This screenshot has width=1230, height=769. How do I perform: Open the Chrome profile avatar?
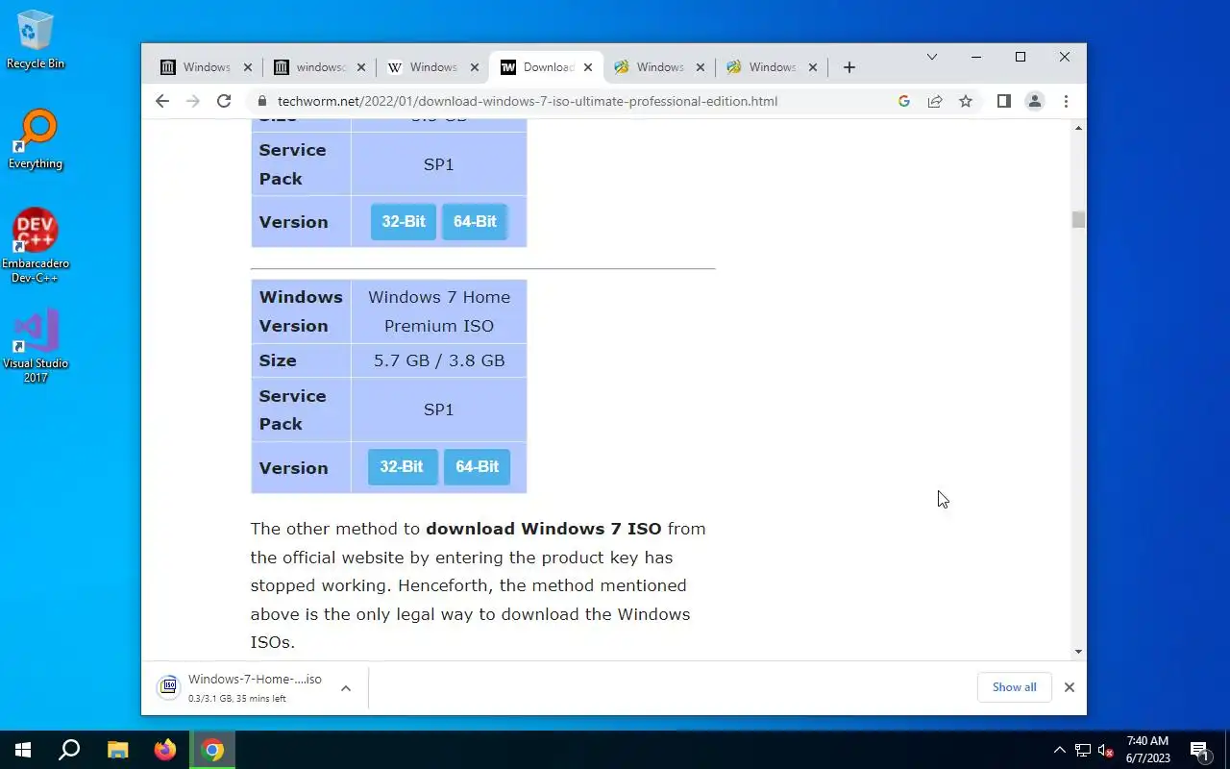(1035, 101)
